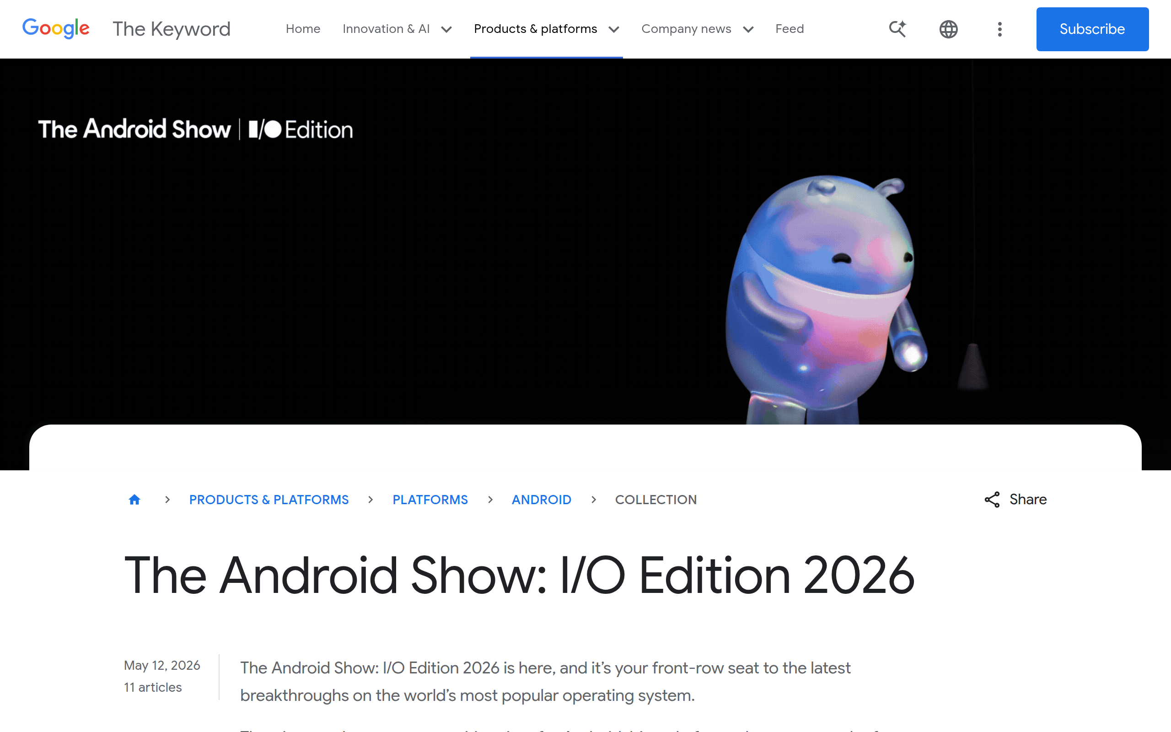Open the Innovation & AI menu
Viewport: 1171px width, 732px height.
click(386, 29)
